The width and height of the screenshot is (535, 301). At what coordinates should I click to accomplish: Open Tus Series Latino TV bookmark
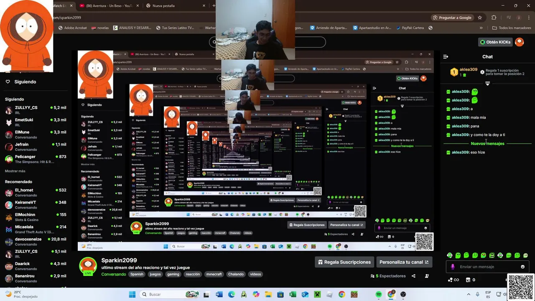(175, 28)
